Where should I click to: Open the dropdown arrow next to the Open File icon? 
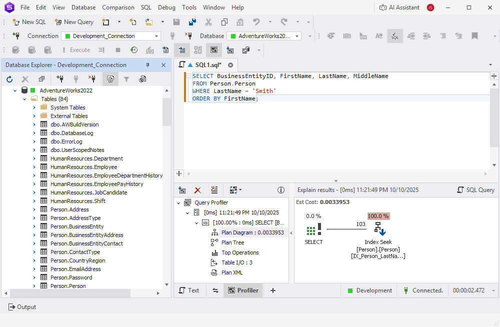[162, 22]
